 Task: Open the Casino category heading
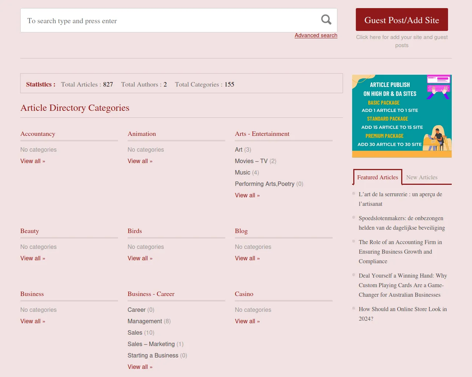(x=244, y=294)
